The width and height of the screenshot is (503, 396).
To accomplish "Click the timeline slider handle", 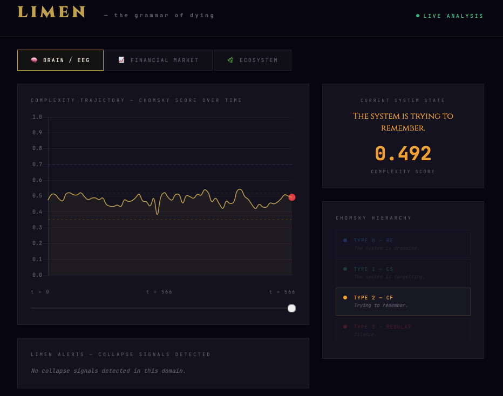I will point(291,308).
